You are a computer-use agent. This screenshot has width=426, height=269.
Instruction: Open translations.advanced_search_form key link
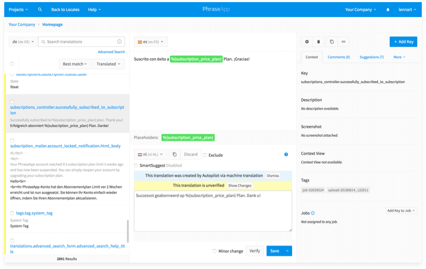tap(67, 249)
